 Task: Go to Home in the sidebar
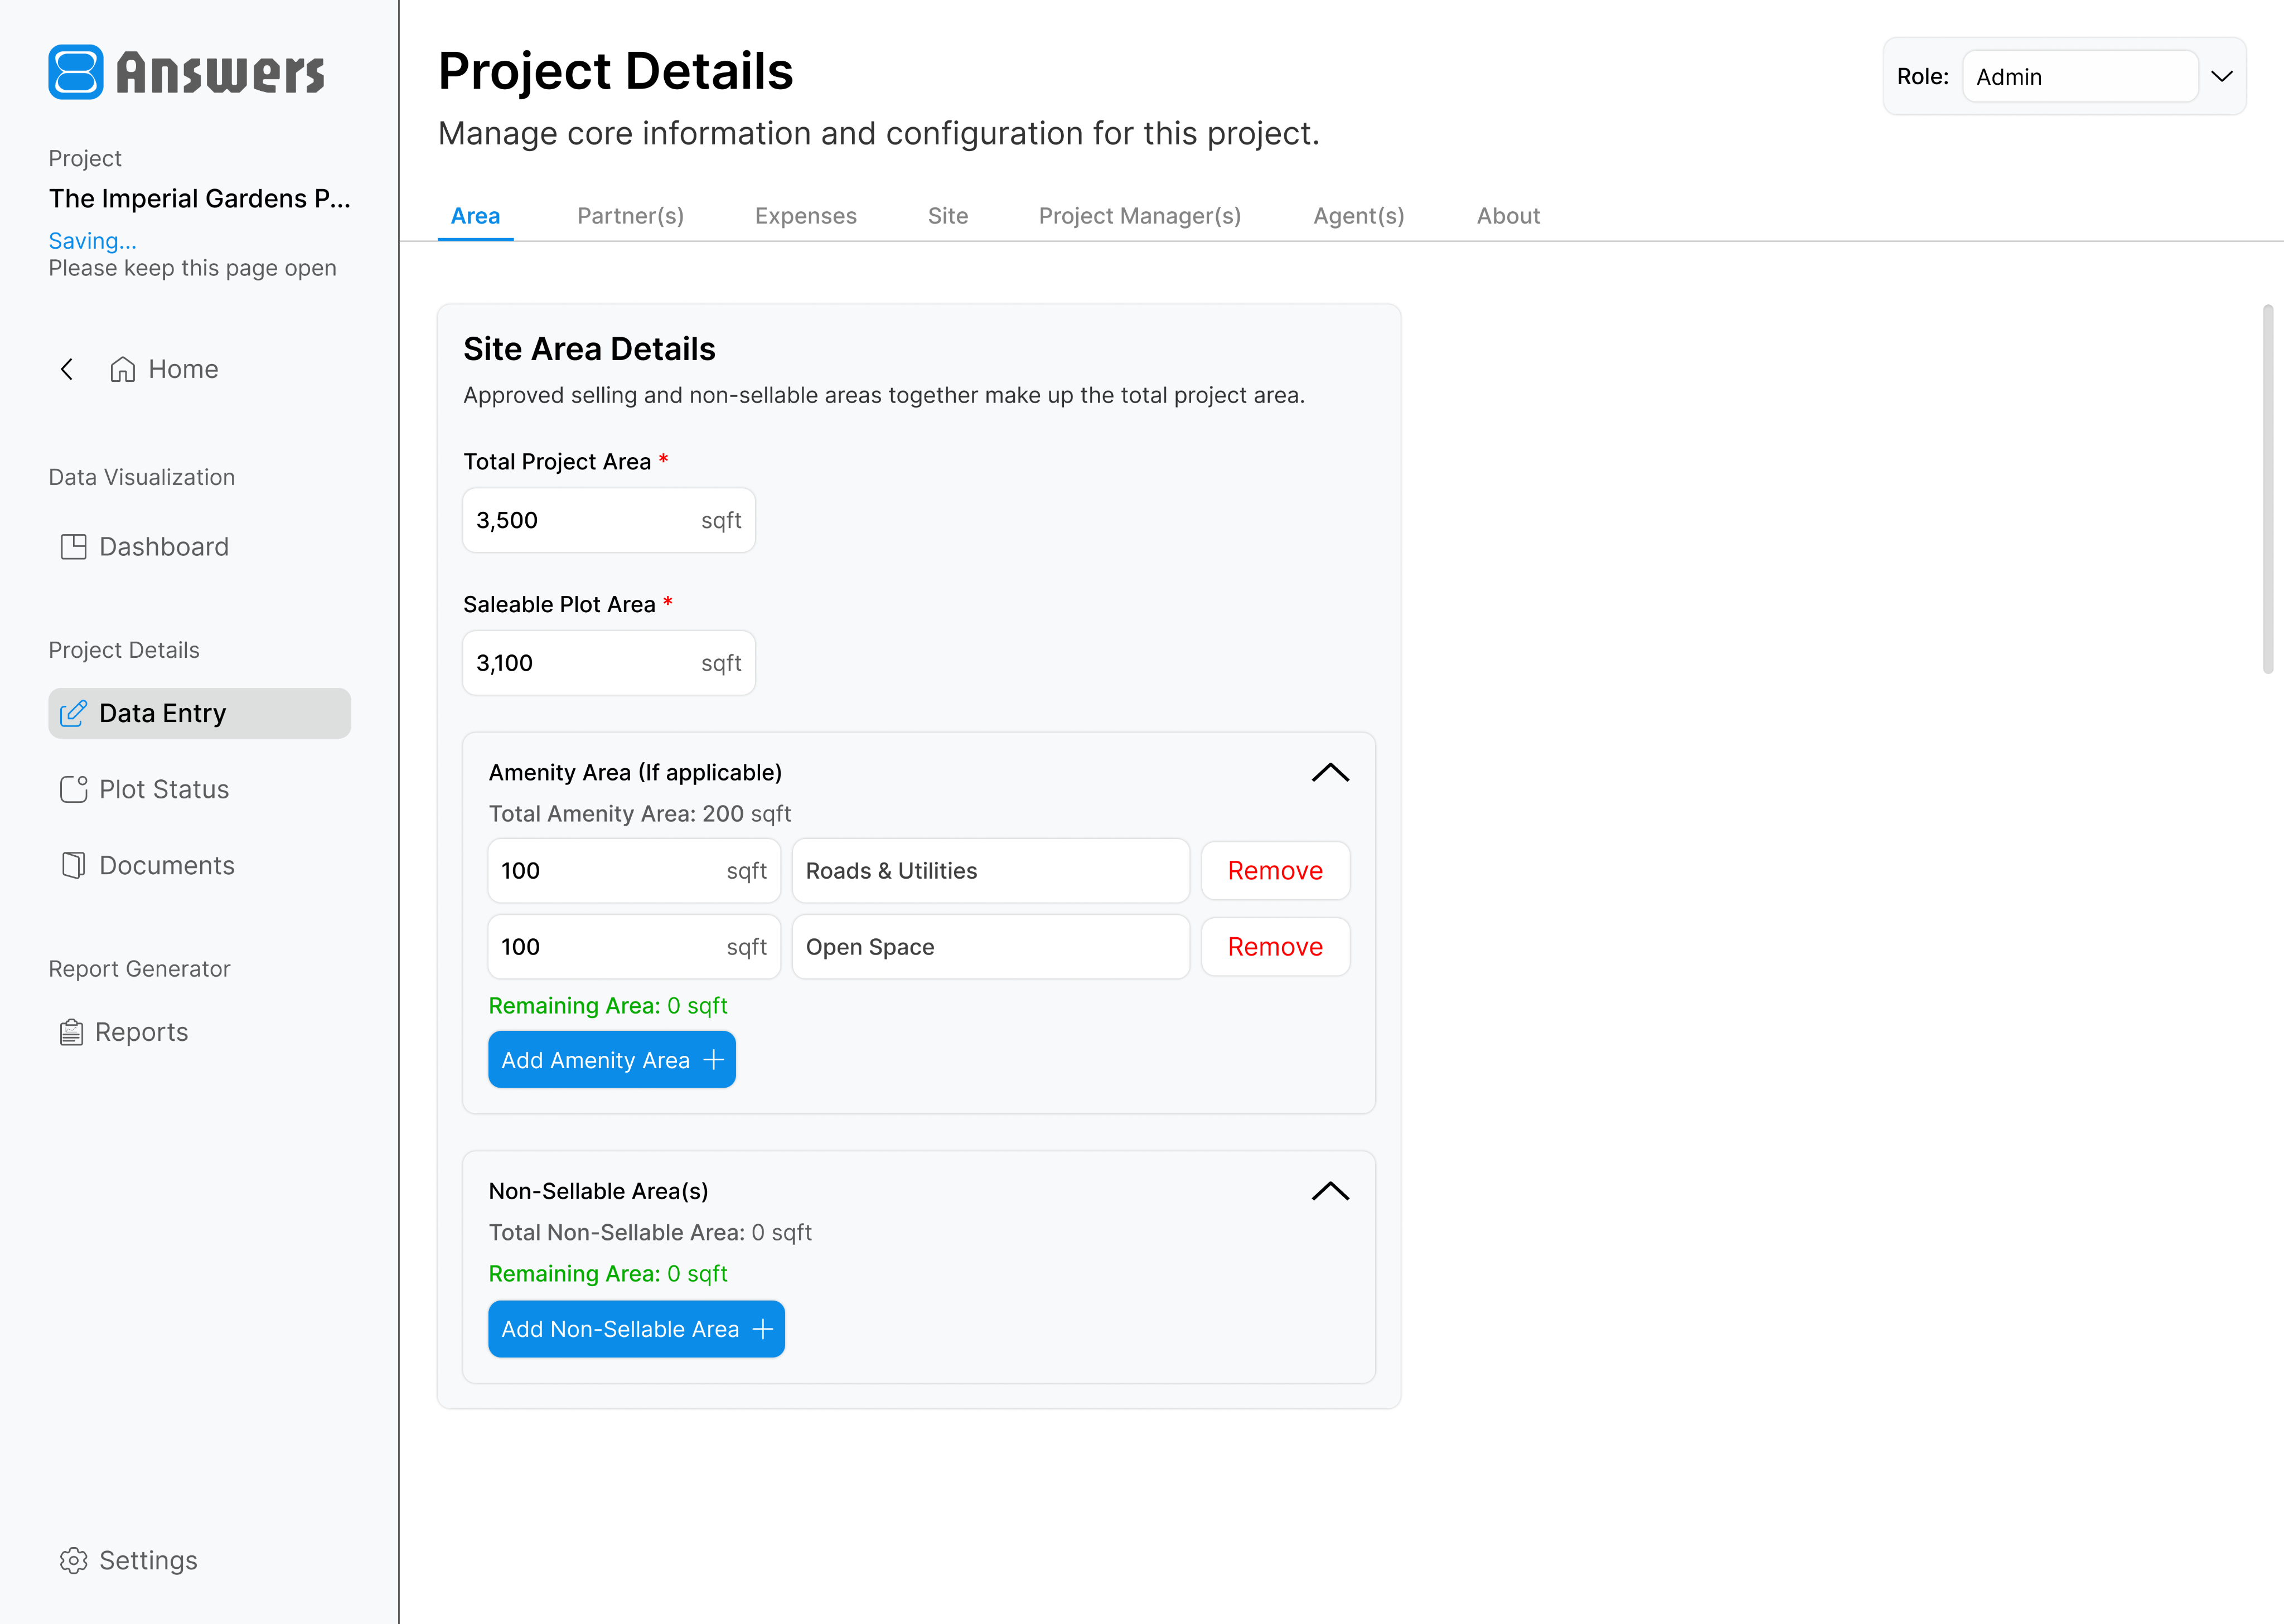tap(163, 369)
